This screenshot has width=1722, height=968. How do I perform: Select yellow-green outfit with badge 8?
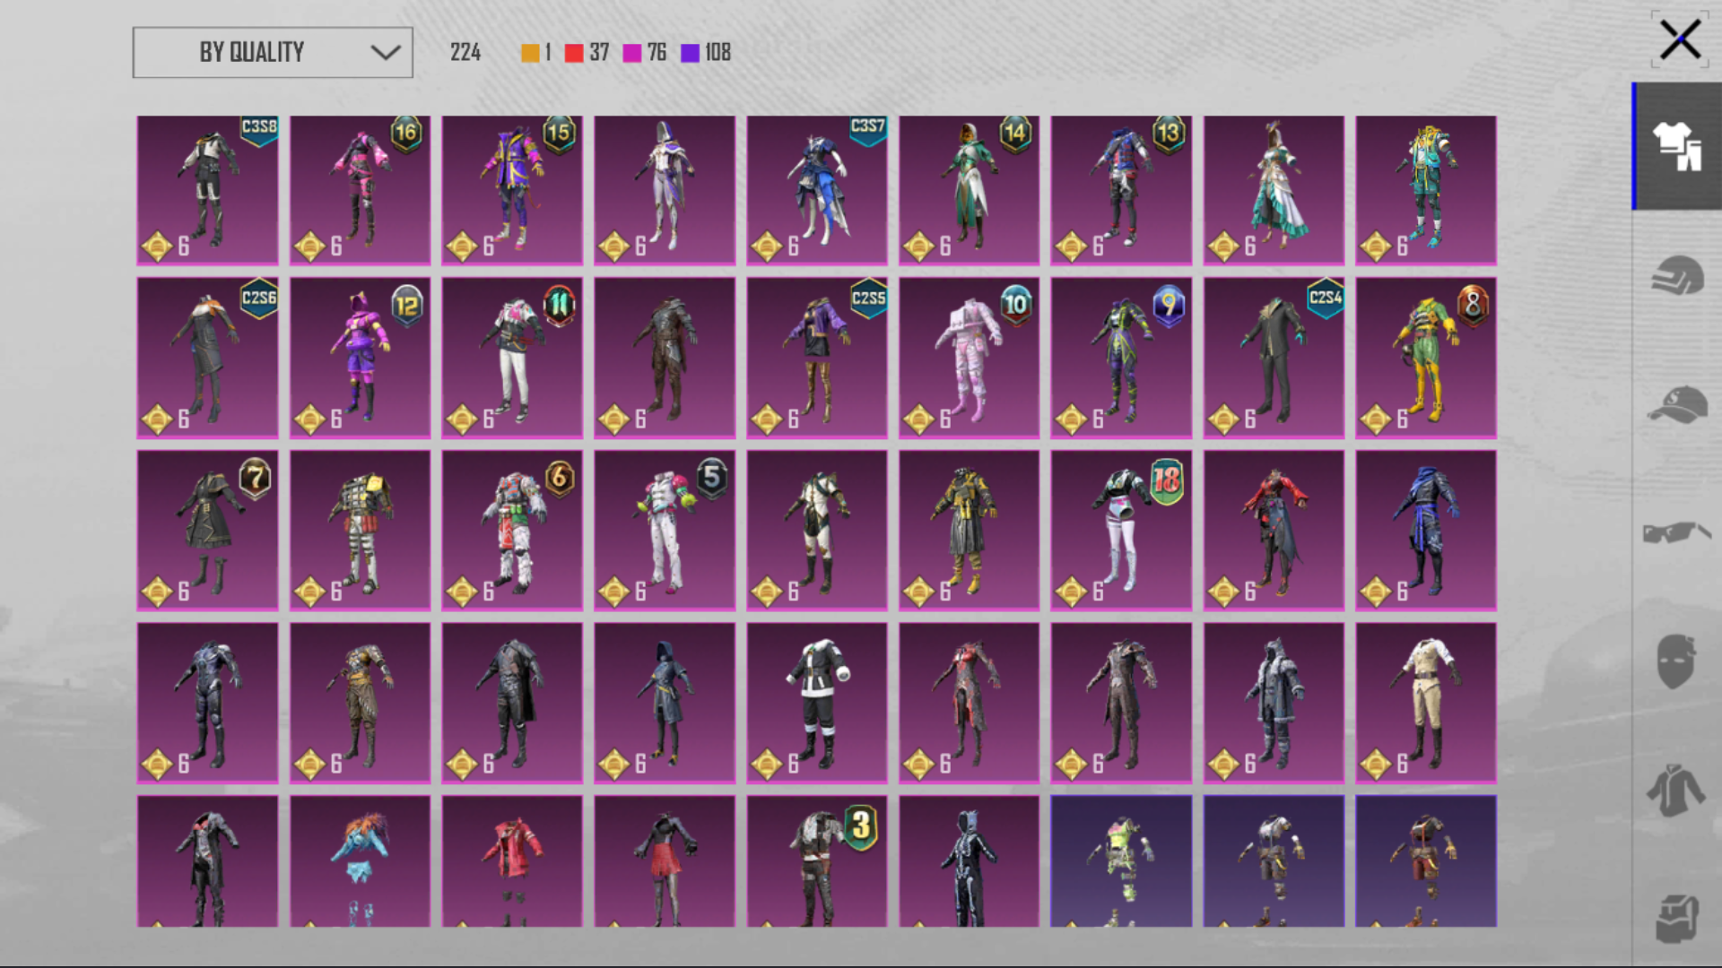click(1426, 358)
